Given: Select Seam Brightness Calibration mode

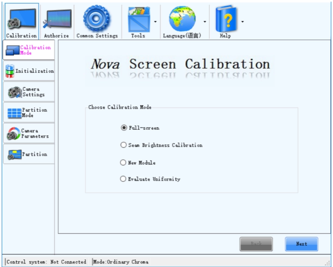Looking at the screenshot, I should [123, 145].
